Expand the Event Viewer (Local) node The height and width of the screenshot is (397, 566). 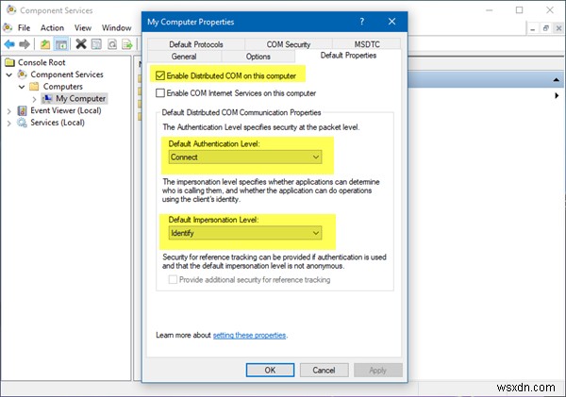click(9, 111)
